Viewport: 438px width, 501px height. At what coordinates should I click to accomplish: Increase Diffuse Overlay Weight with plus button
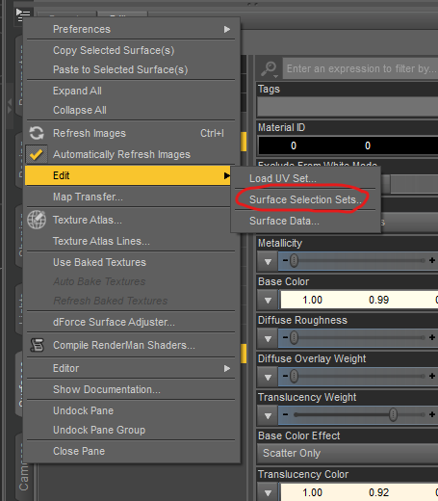(432, 376)
